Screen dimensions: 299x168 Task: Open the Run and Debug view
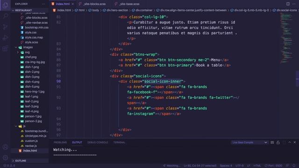5,37
